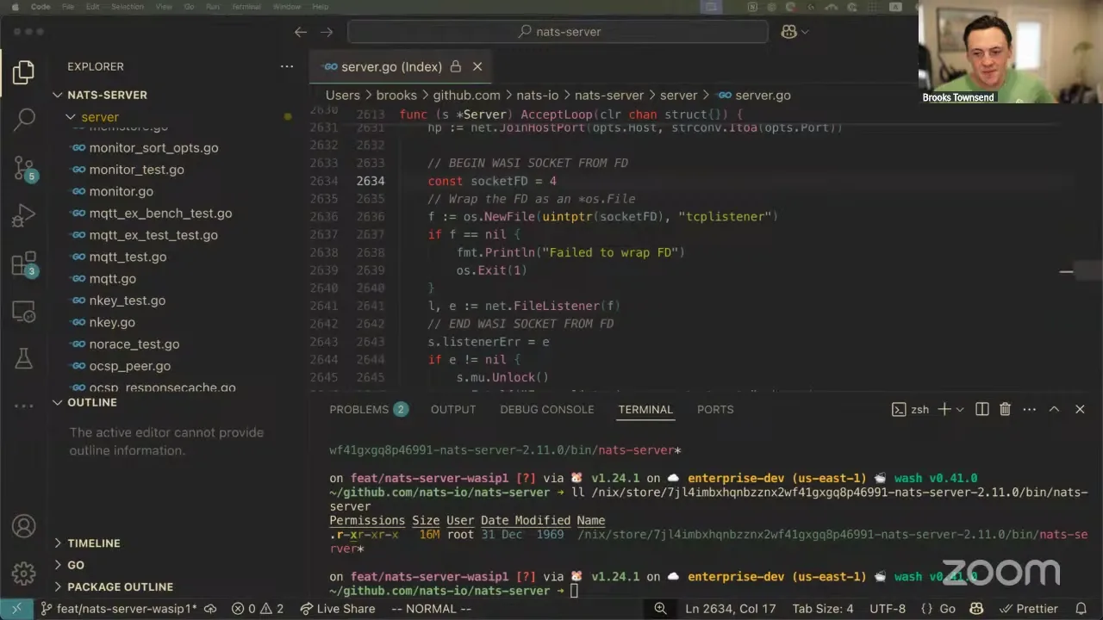Split the terminal panel

(x=981, y=409)
